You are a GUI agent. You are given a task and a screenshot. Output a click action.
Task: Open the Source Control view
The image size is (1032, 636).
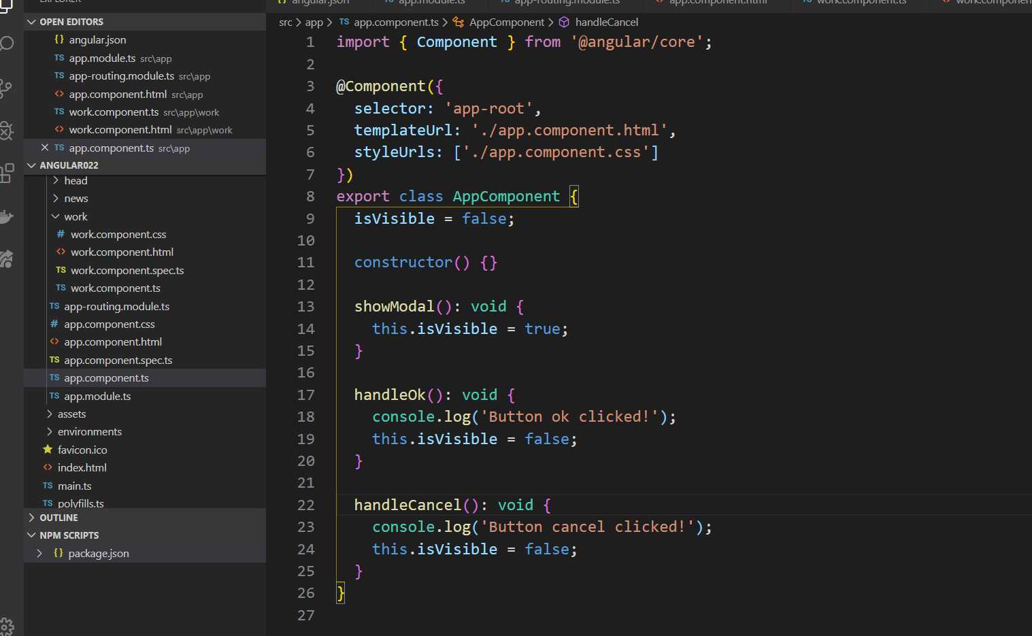6,88
